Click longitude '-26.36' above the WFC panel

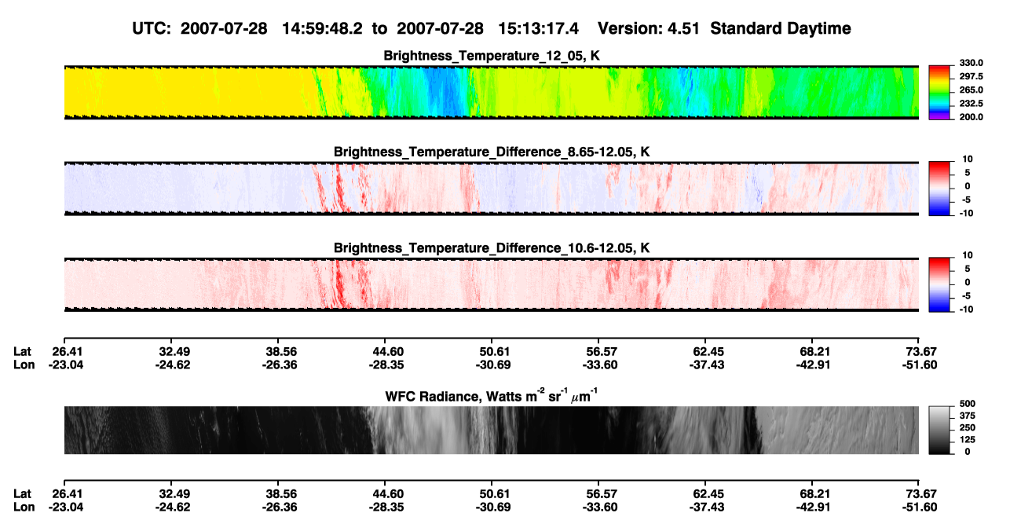point(280,365)
